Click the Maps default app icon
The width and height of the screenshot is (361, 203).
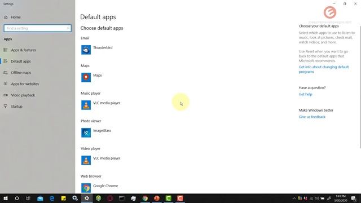[86, 77]
